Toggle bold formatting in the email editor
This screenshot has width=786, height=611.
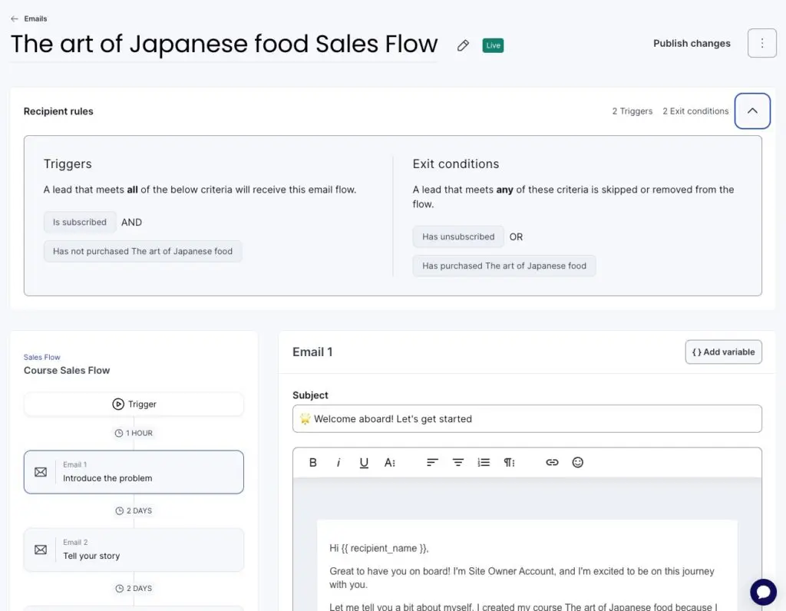click(313, 462)
